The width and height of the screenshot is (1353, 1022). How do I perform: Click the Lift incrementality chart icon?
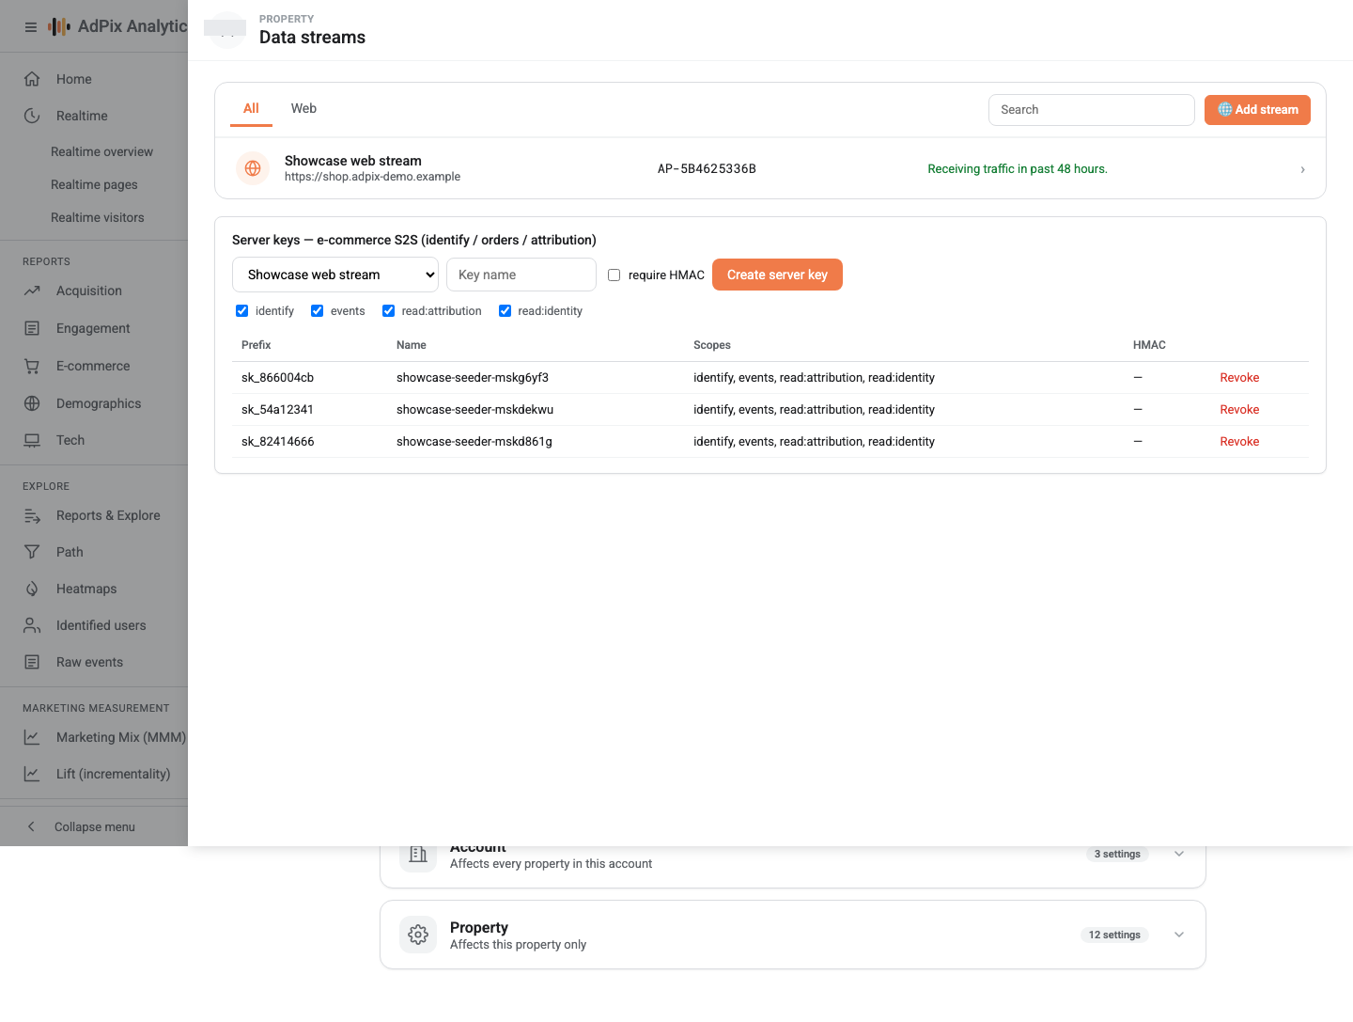[32, 774]
